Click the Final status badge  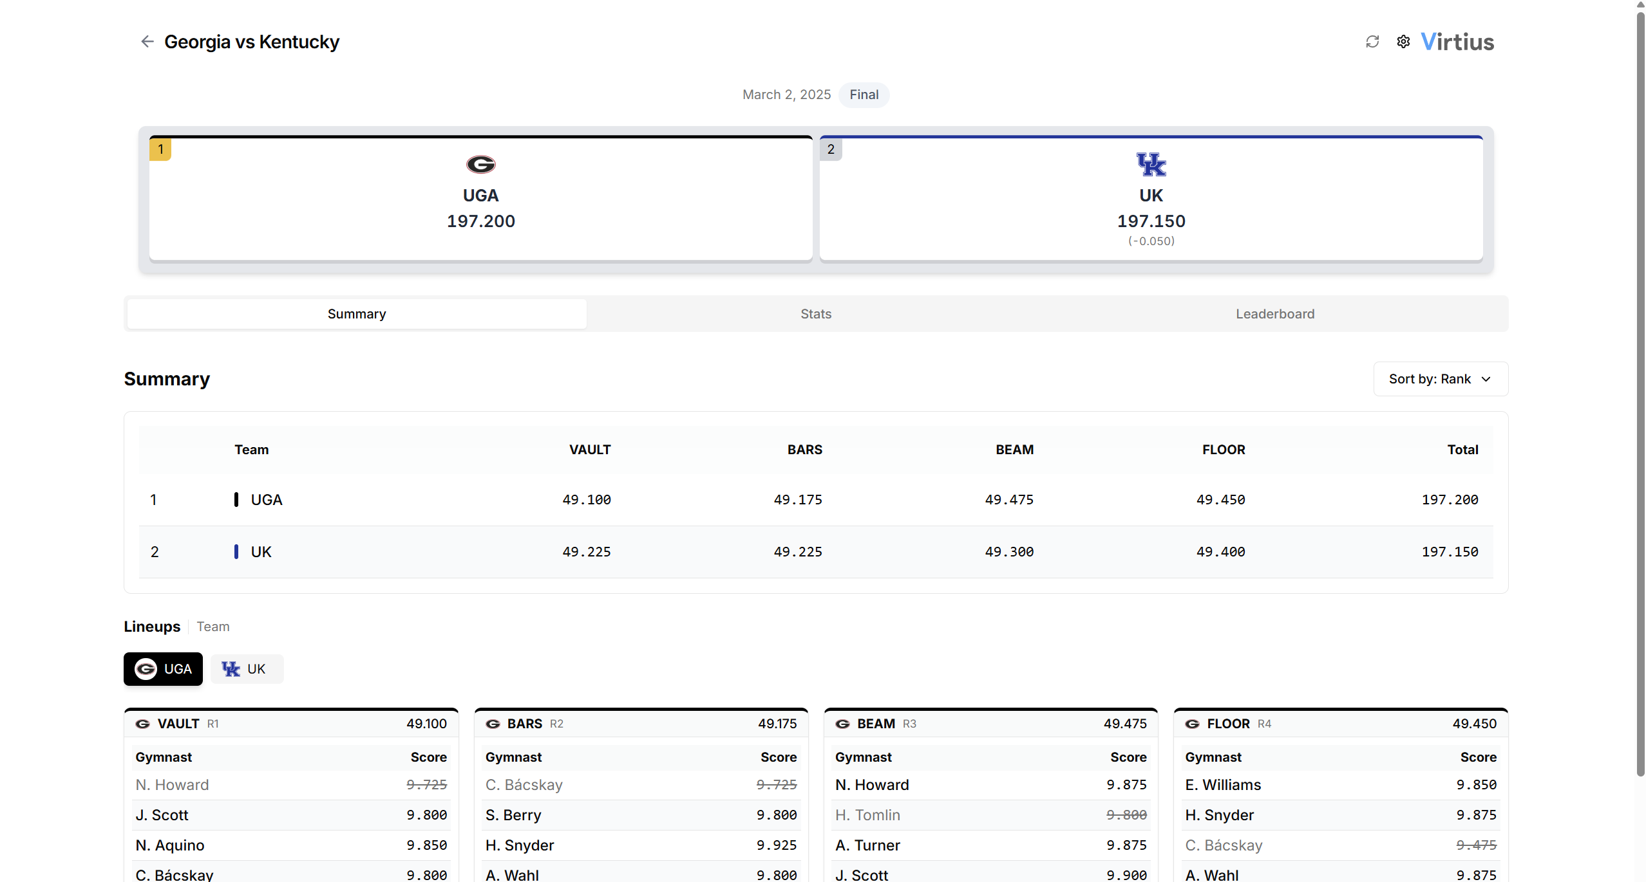coord(863,95)
